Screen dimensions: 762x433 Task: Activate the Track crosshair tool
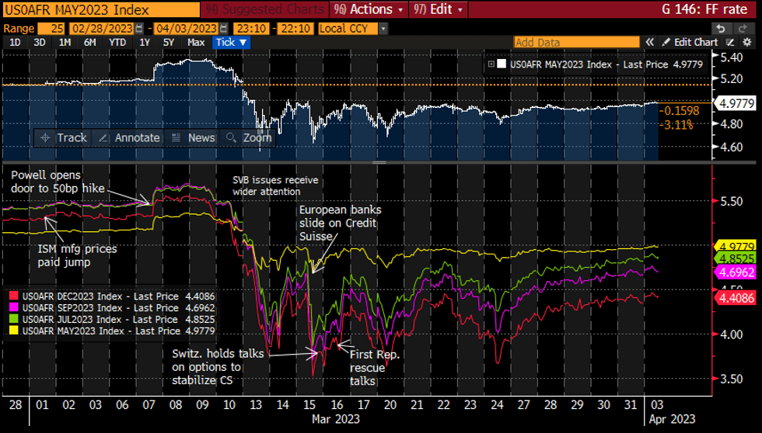click(x=64, y=137)
